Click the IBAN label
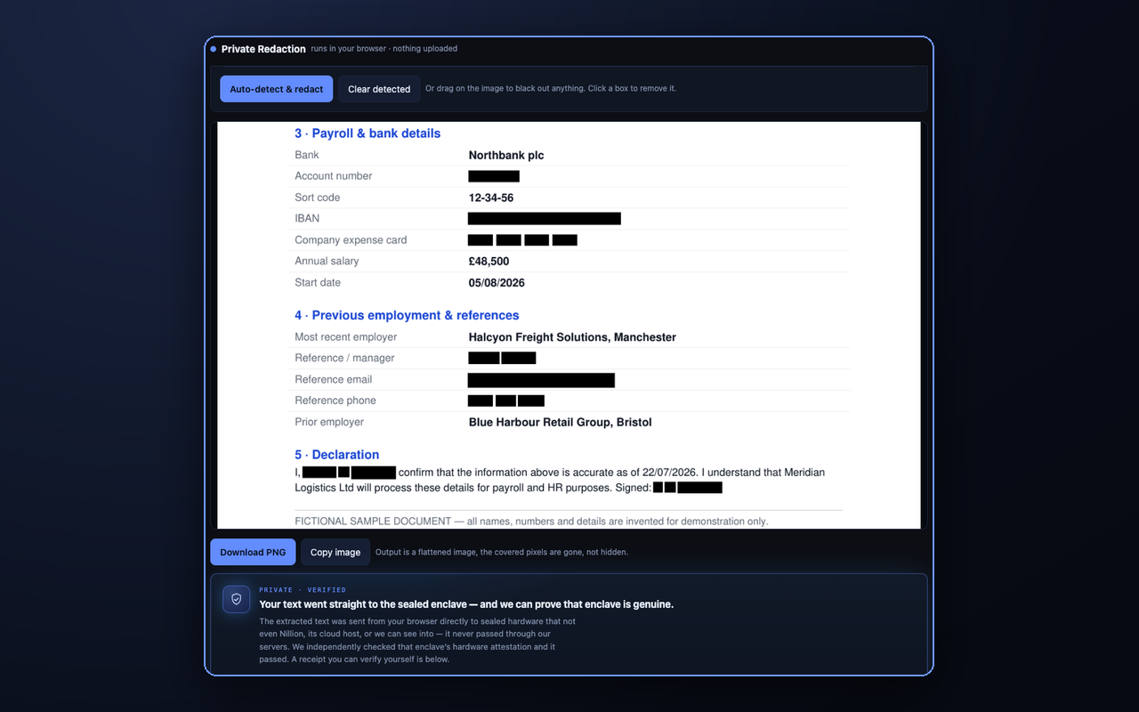This screenshot has width=1139, height=712. (x=307, y=218)
